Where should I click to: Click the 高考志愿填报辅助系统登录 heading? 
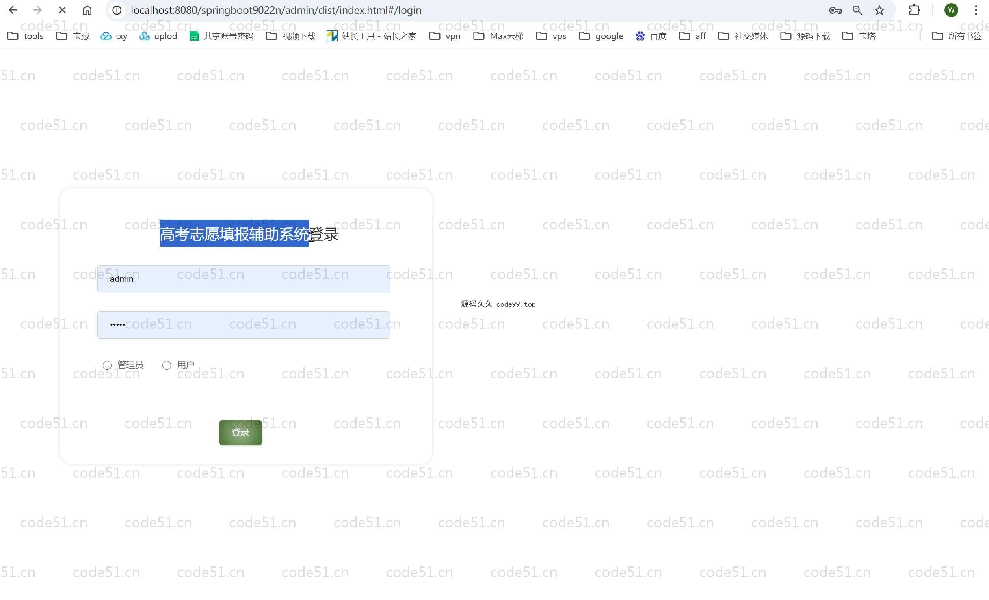pos(249,234)
